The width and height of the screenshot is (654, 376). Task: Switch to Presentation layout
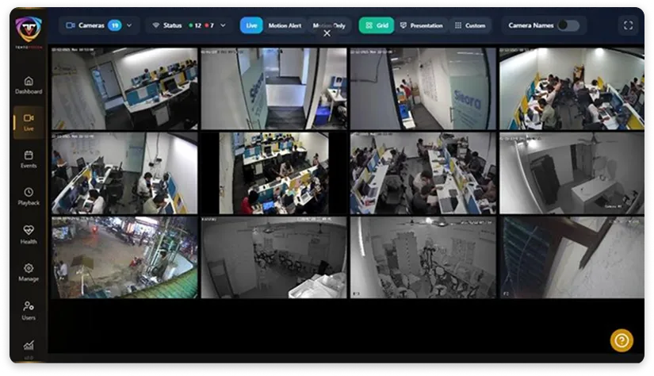421,25
